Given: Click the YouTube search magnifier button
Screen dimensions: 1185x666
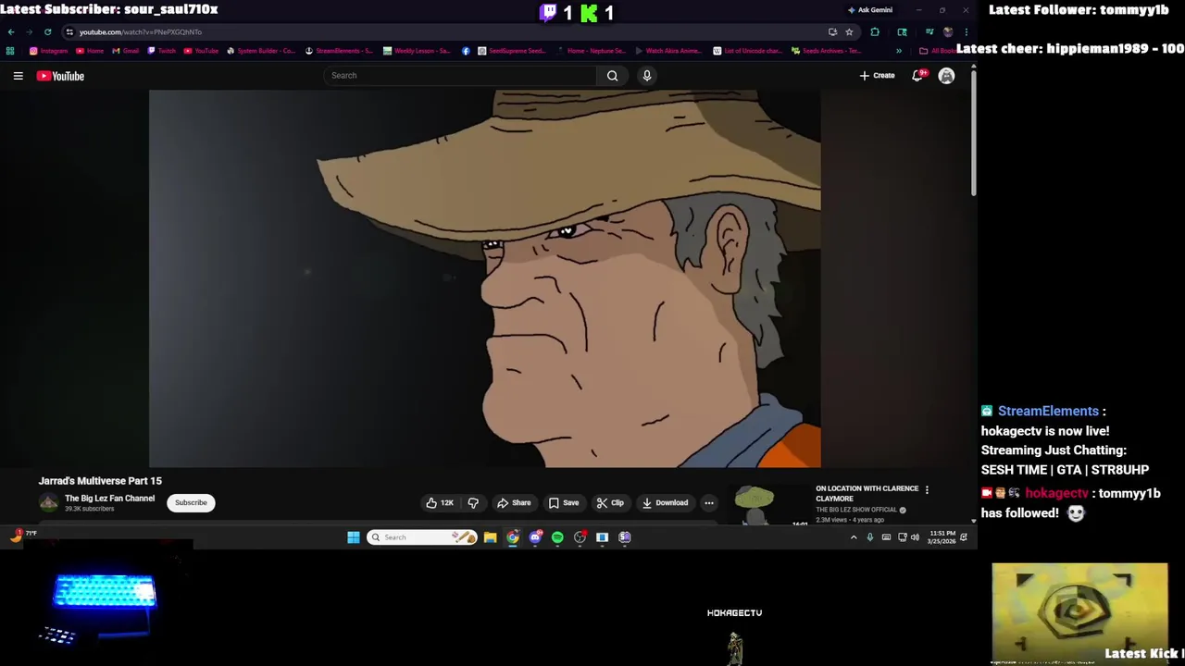Looking at the screenshot, I should click(612, 76).
